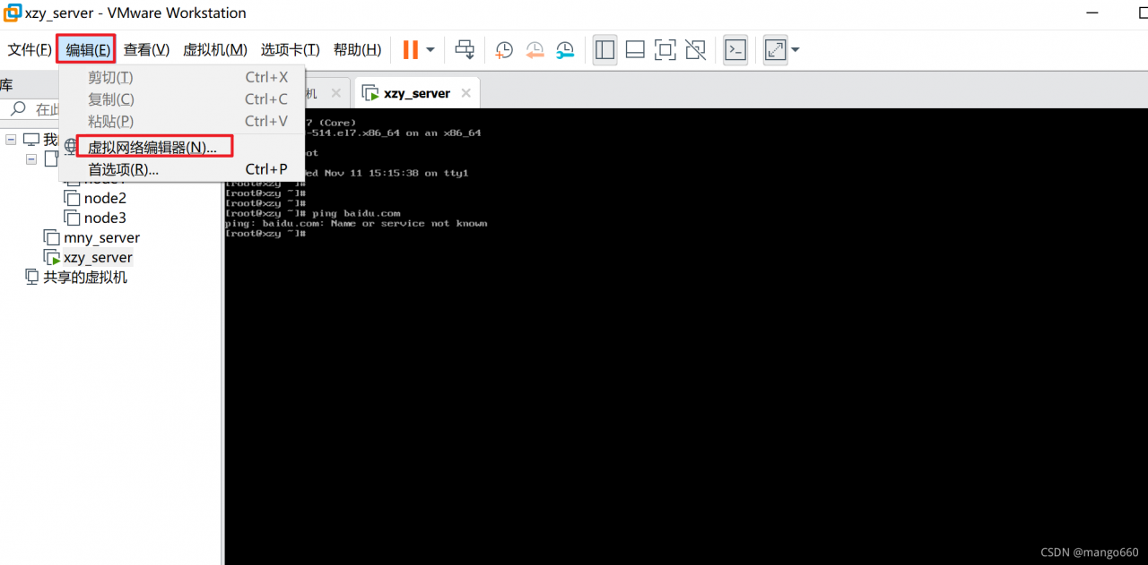The image size is (1148, 565).
Task: Open the power options dropdown beside Pause
Action: click(x=430, y=50)
